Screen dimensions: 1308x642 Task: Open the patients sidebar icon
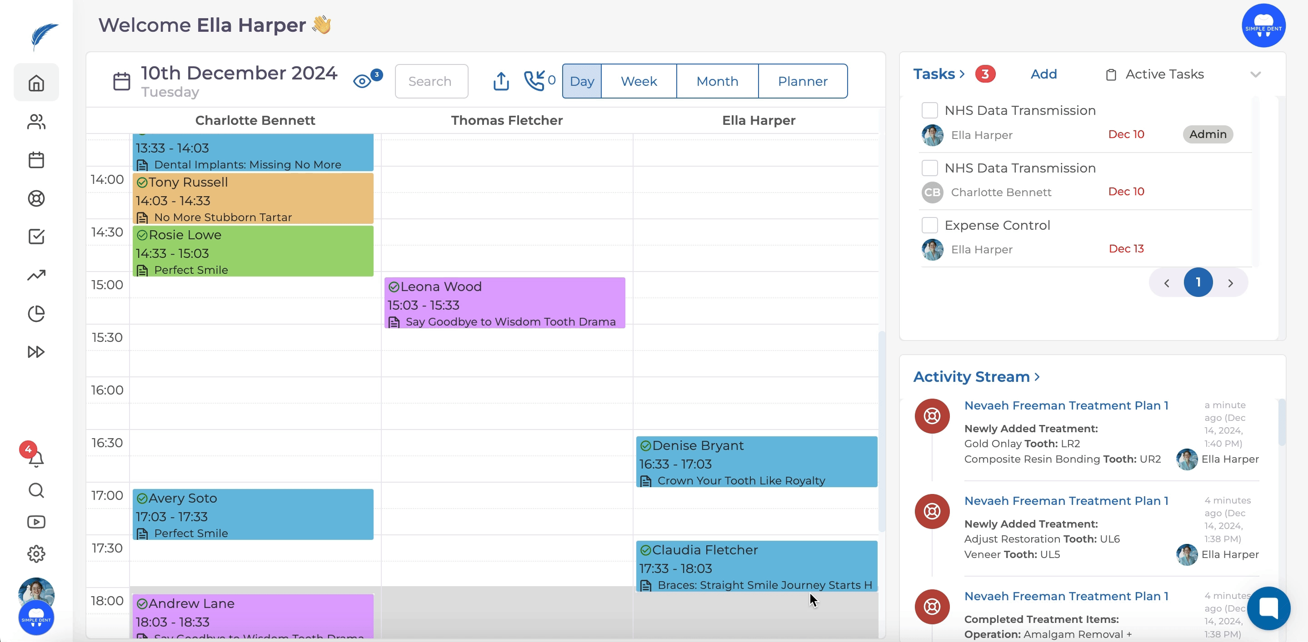pyautogui.click(x=36, y=122)
